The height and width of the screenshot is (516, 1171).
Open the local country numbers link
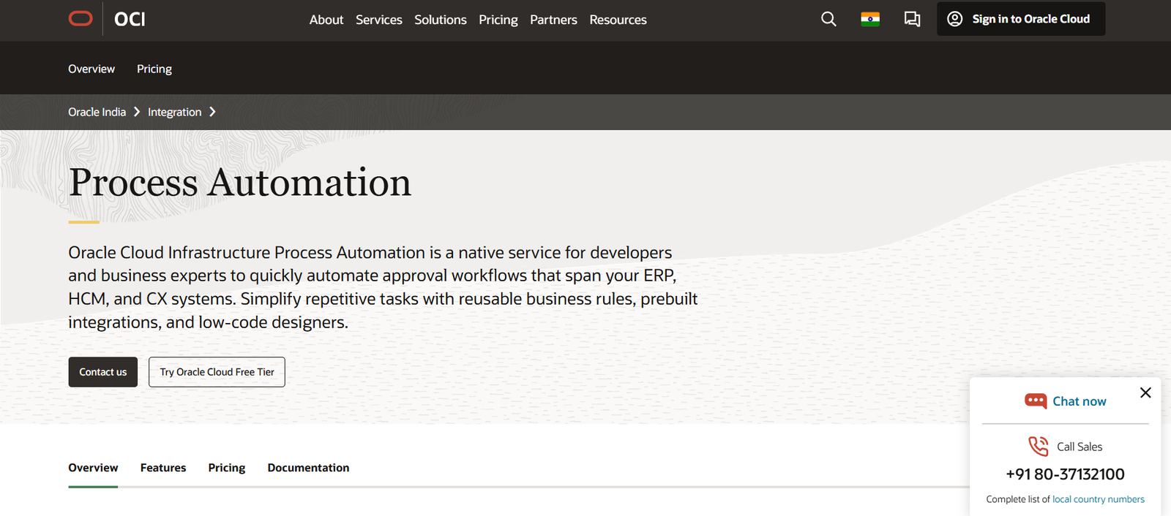point(1098,499)
